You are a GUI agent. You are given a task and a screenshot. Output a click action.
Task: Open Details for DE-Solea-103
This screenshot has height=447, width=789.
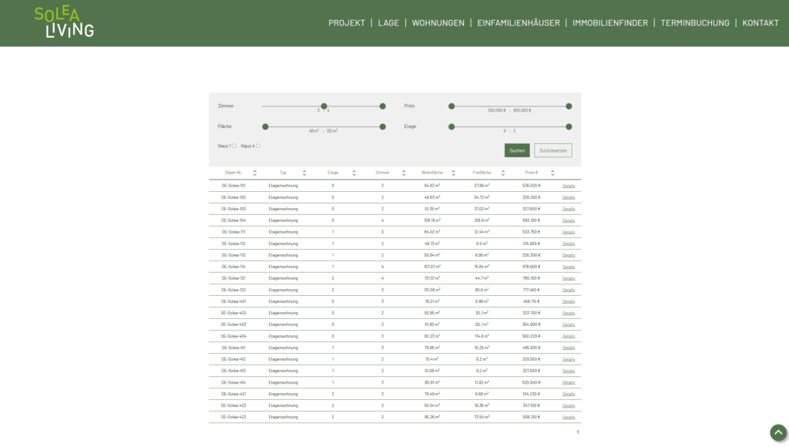569,209
